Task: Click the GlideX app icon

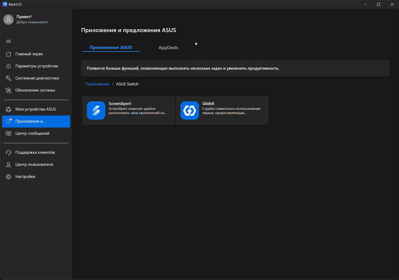Action: [190, 111]
